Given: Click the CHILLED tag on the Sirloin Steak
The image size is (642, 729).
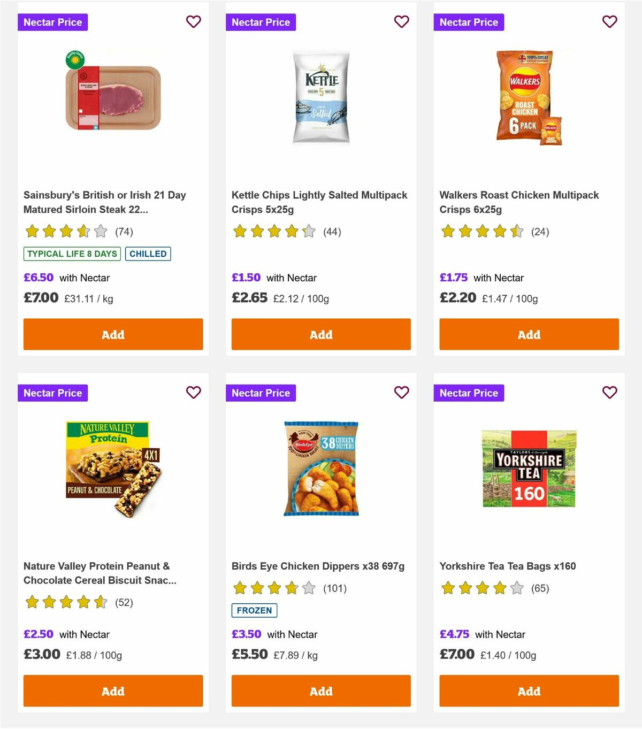Looking at the screenshot, I should [x=148, y=254].
